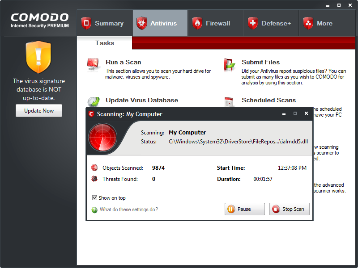Click the Submit Files icon
358x268 pixels.
(230, 65)
